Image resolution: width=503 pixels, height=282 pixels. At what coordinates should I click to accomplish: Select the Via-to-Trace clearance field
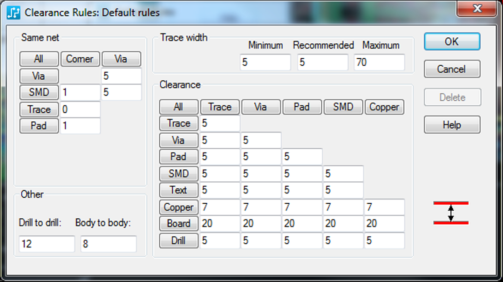tap(220, 140)
